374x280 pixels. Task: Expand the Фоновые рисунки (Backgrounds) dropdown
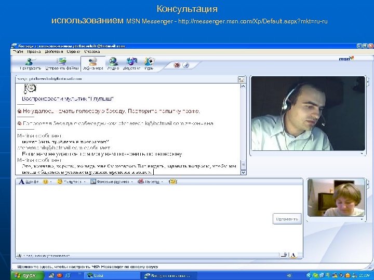(132, 182)
